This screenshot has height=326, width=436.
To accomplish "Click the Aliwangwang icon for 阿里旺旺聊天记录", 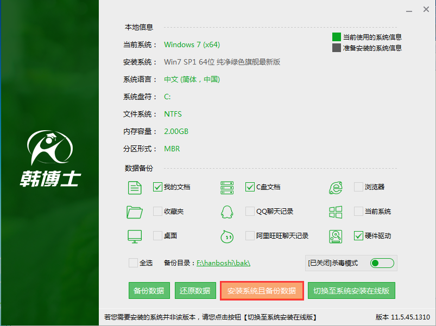I will point(226,236).
